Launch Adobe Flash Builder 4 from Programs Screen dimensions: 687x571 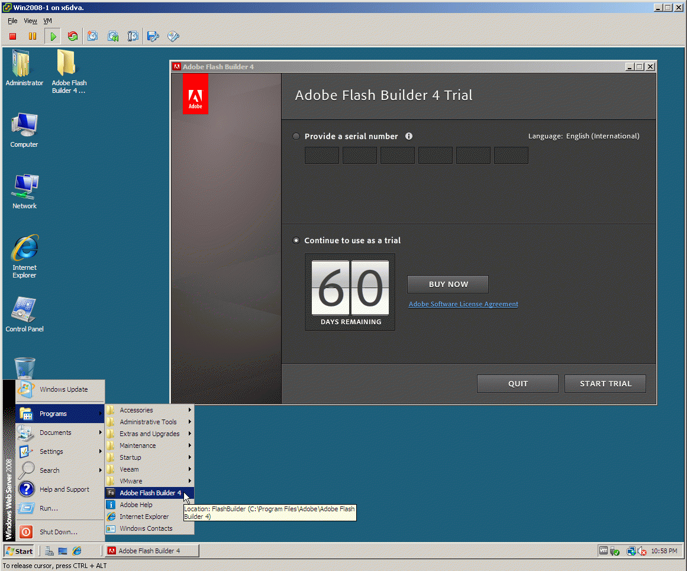(149, 492)
